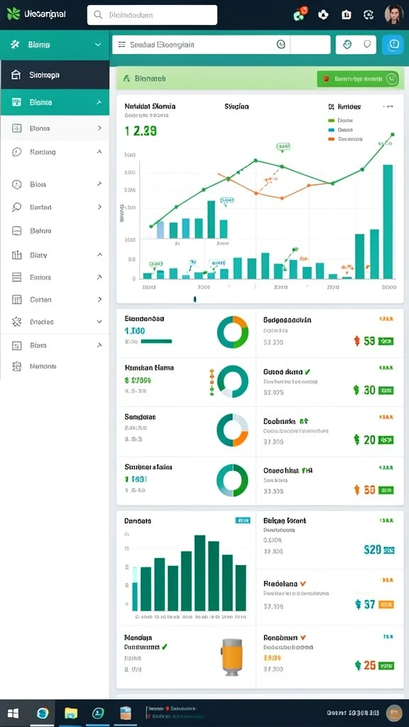Click the green button in the Bionarch banner

pos(357,79)
